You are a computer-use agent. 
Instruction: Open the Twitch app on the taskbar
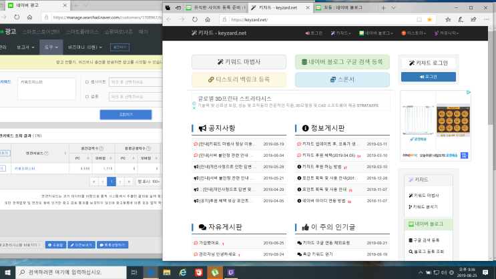[231, 272]
